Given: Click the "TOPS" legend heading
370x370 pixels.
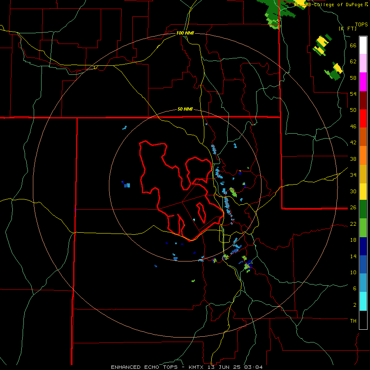Looking at the screenshot, I should tap(361, 24).
